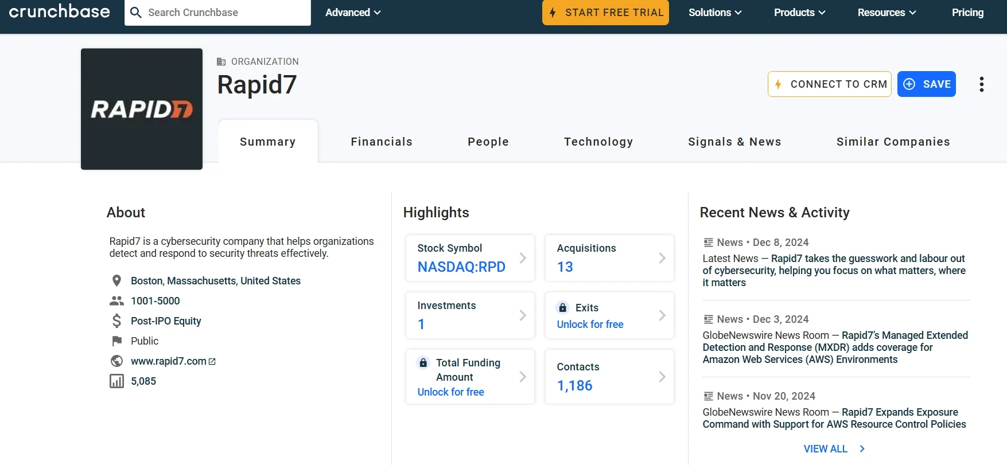Click the Crunchbase logo
Screen dimensions: 1007x465
[60, 11]
